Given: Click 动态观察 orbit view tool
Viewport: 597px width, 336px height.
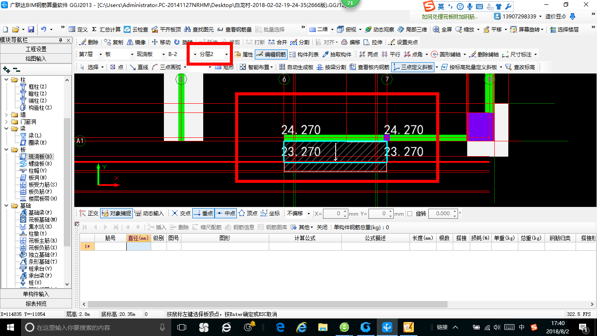Looking at the screenshot, I should [x=379, y=29].
